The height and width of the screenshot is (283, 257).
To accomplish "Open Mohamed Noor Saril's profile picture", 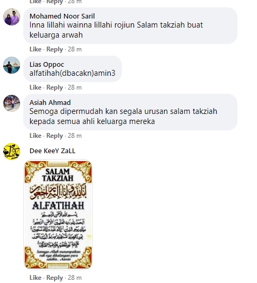I will pos(12,17).
